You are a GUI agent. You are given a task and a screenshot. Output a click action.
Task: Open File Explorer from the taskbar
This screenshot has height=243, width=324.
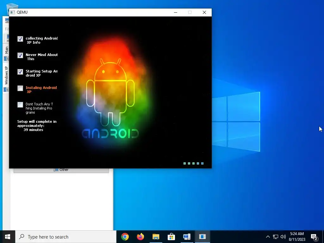click(156, 237)
